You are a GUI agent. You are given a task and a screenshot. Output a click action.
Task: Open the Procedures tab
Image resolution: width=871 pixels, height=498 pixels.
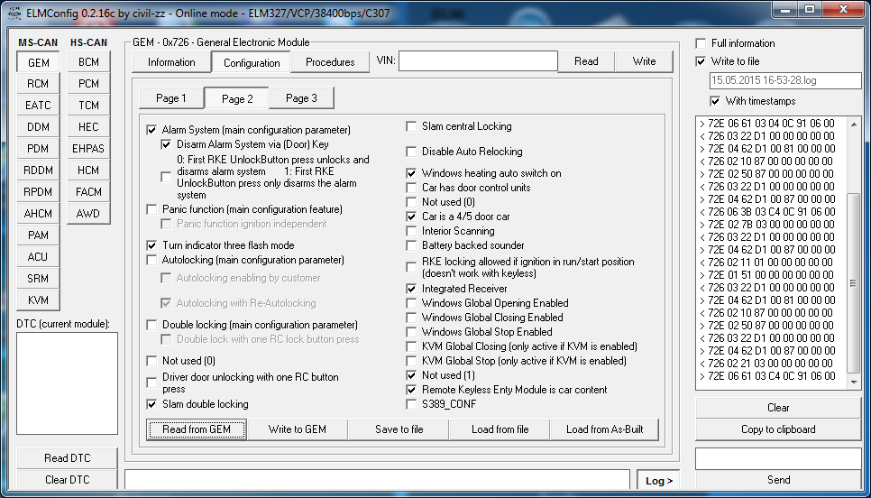[x=330, y=62]
